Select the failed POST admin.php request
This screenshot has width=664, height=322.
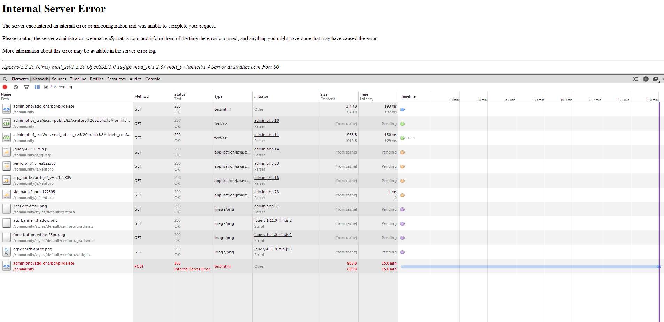[x=44, y=263]
